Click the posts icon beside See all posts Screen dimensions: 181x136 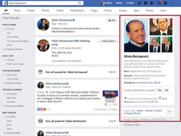click(x=40, y=121)
